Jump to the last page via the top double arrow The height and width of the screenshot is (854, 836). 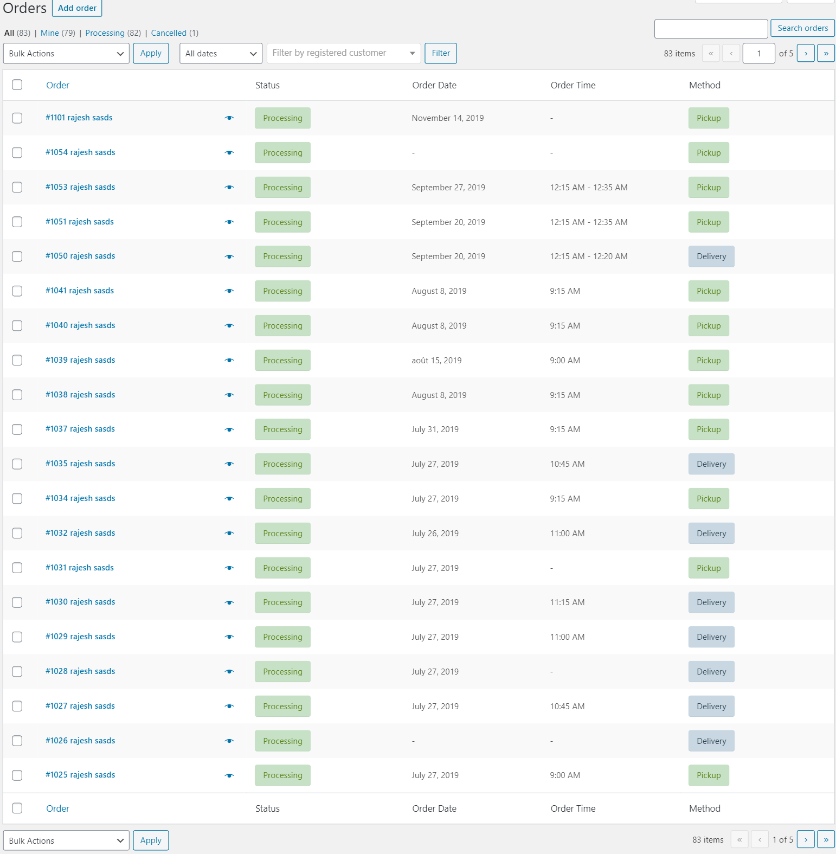tap(826, 53)
